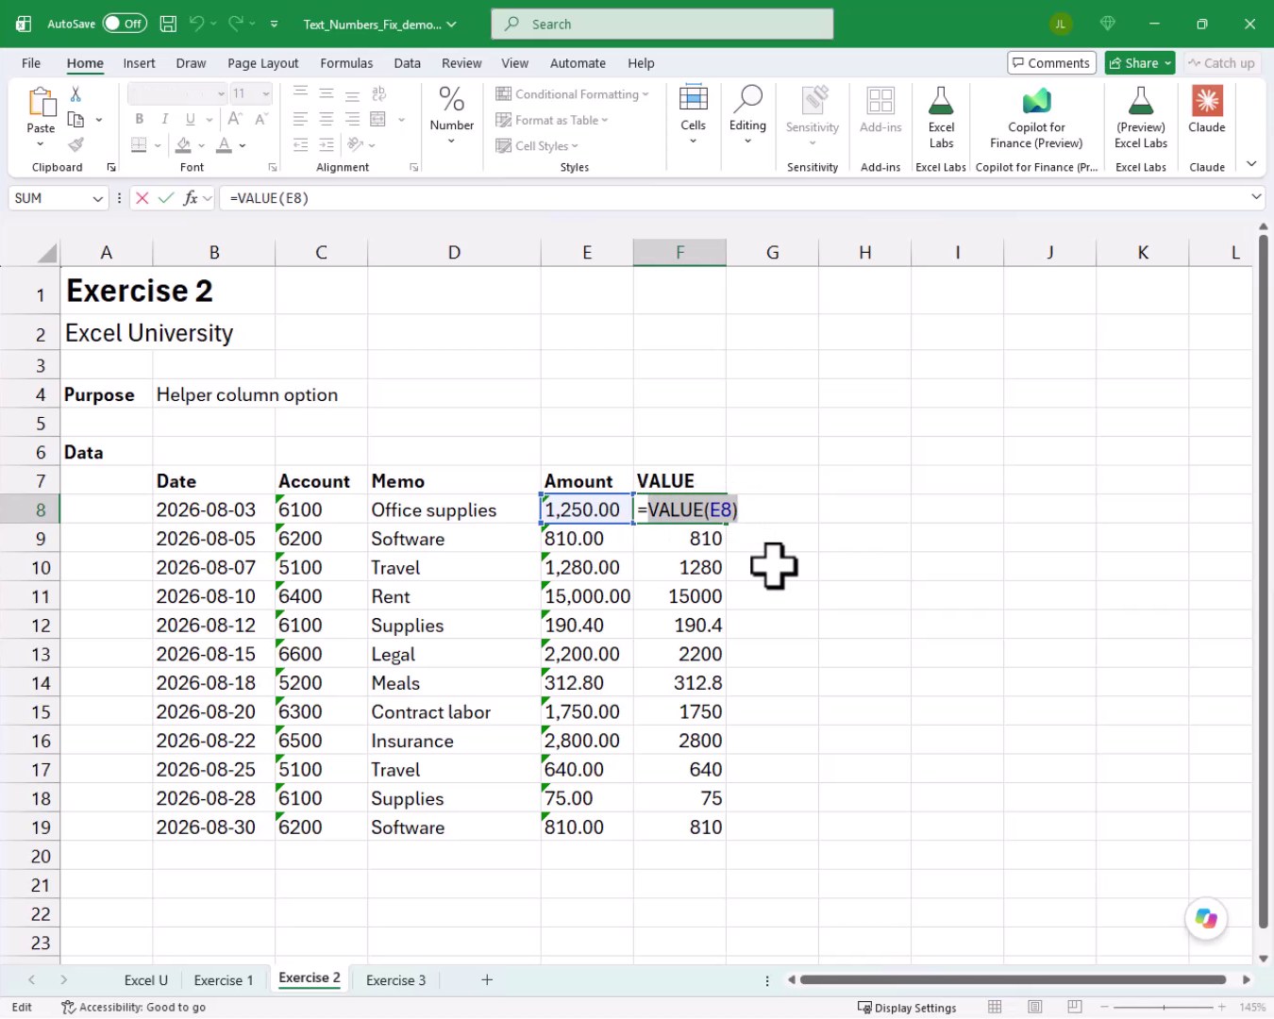Open the Claude add-in

point(1207,109)
